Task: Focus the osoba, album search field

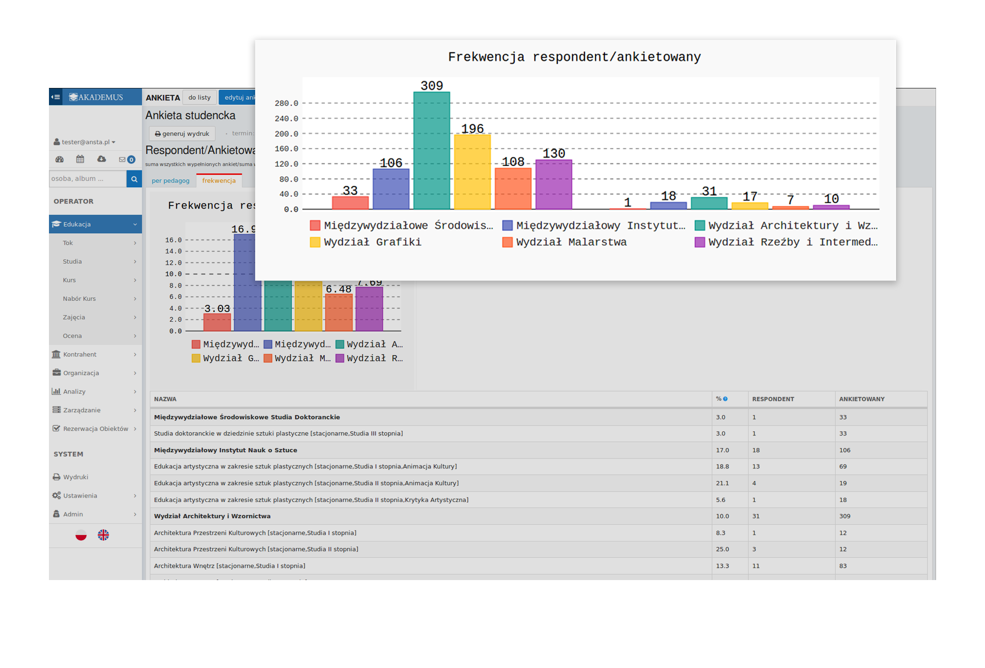Action: coord(88,179)
